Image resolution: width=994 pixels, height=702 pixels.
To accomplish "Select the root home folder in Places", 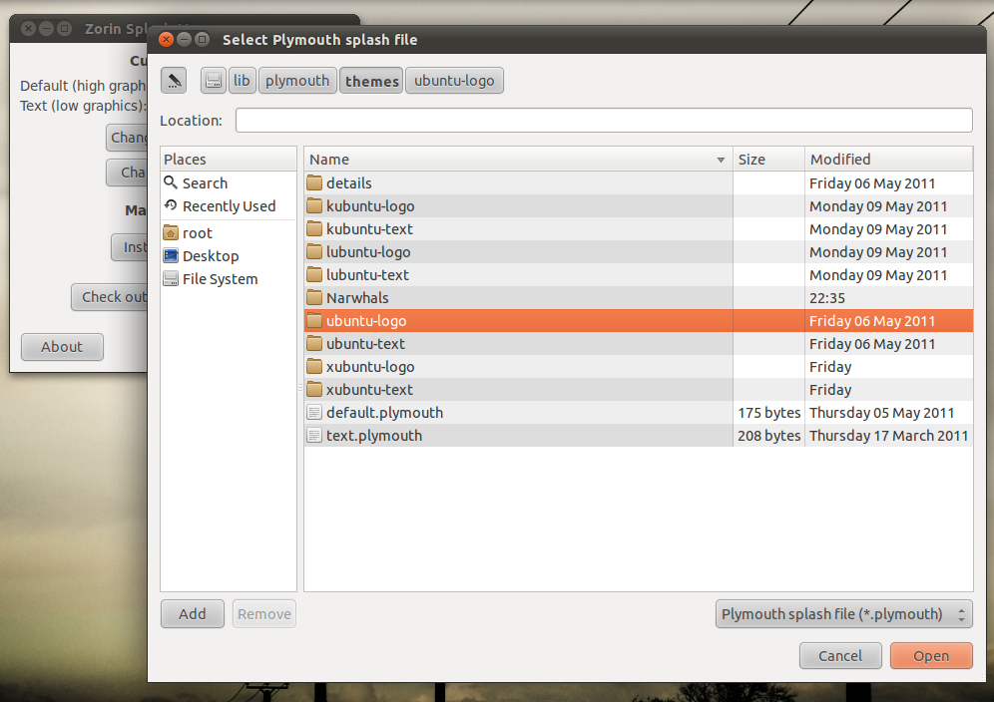I will [198, 232].
